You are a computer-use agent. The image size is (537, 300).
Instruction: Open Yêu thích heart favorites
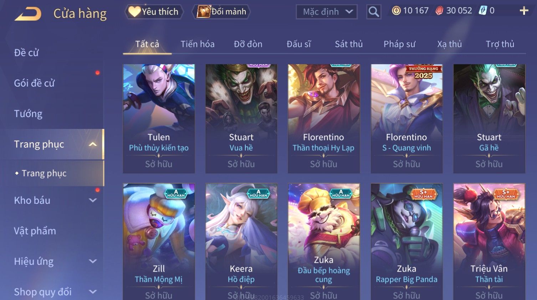point(154,12)
